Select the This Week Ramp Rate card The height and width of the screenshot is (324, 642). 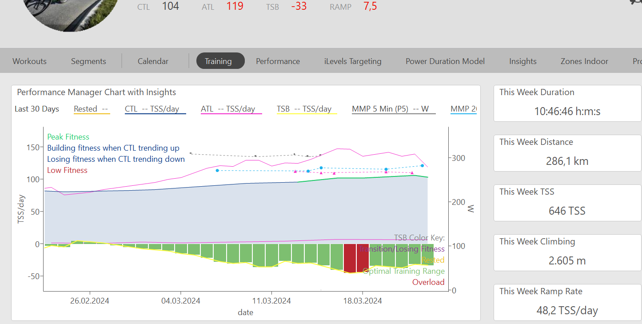(567, 303)
